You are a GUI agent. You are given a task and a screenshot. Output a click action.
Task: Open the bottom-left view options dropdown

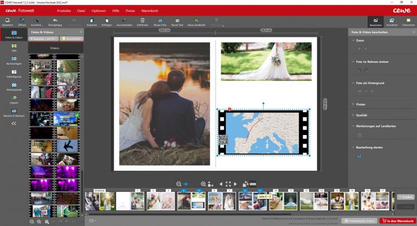click(93, 221)
